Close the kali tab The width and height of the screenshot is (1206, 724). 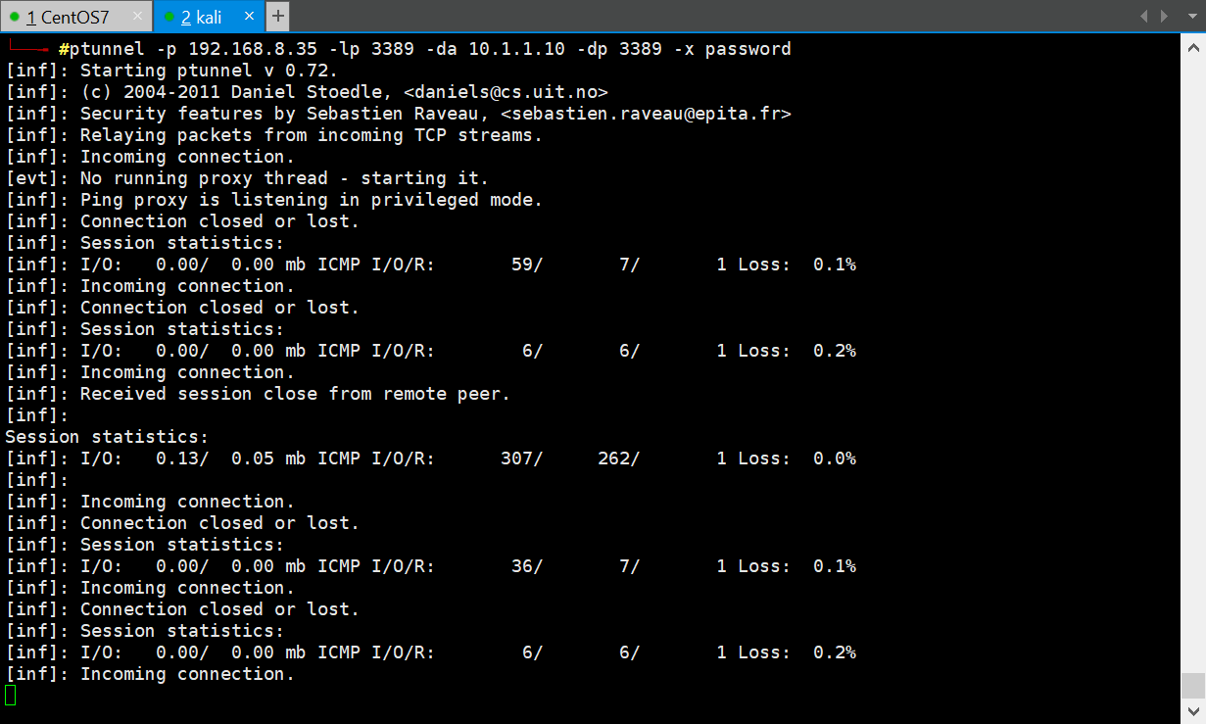(249, 17)
